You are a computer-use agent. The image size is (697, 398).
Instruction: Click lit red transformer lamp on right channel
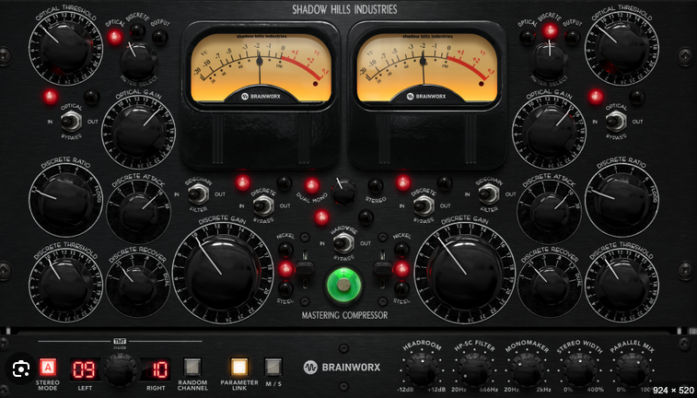401,269
